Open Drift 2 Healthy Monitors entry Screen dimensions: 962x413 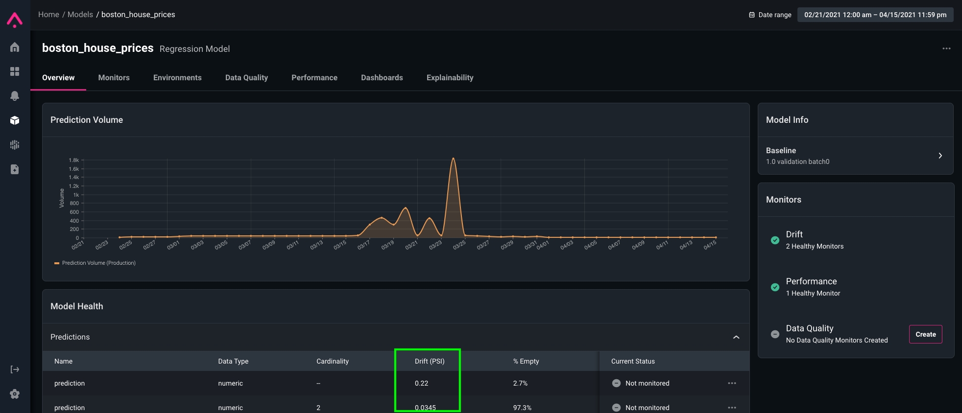[856, 240]
